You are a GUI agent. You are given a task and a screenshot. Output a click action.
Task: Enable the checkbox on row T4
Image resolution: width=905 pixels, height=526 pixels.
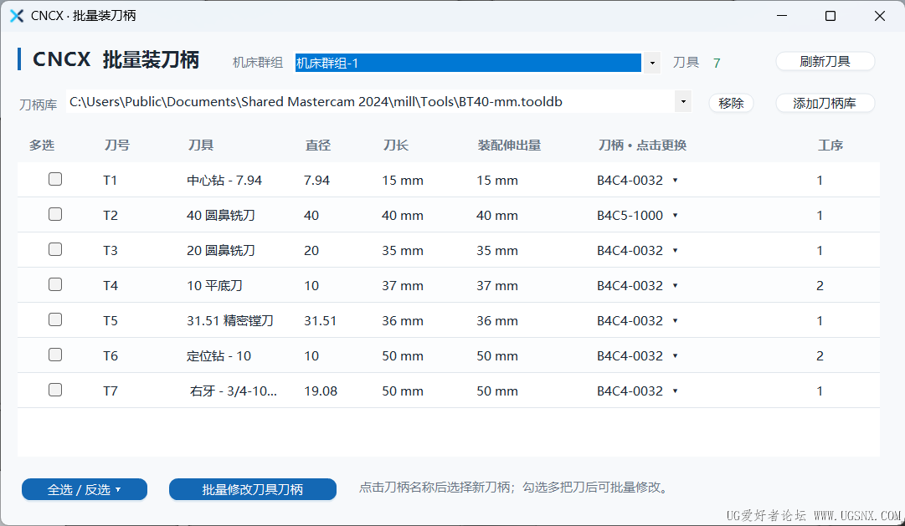tap(55, 284)
